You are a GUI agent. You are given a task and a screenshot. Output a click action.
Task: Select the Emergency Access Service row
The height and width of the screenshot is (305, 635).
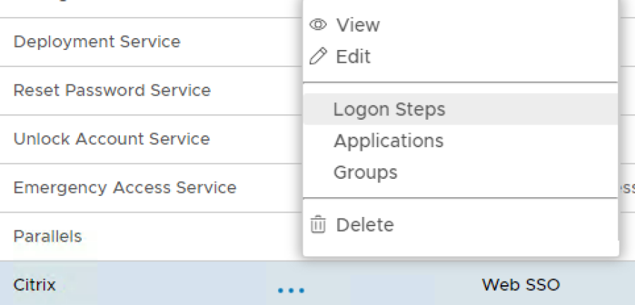[124, 188]
